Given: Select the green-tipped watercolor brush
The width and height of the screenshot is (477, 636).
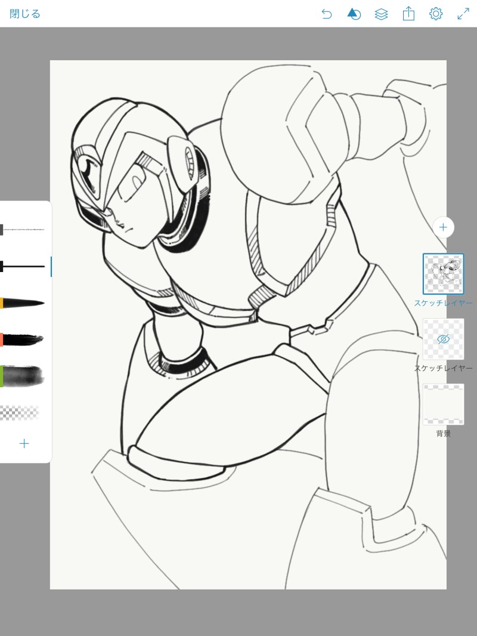Looking at the screenshot, I should 22,376.
